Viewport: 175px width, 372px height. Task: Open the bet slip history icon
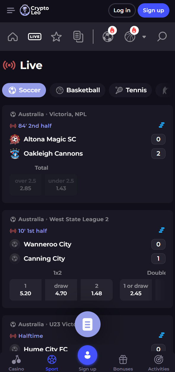(78, 37)
